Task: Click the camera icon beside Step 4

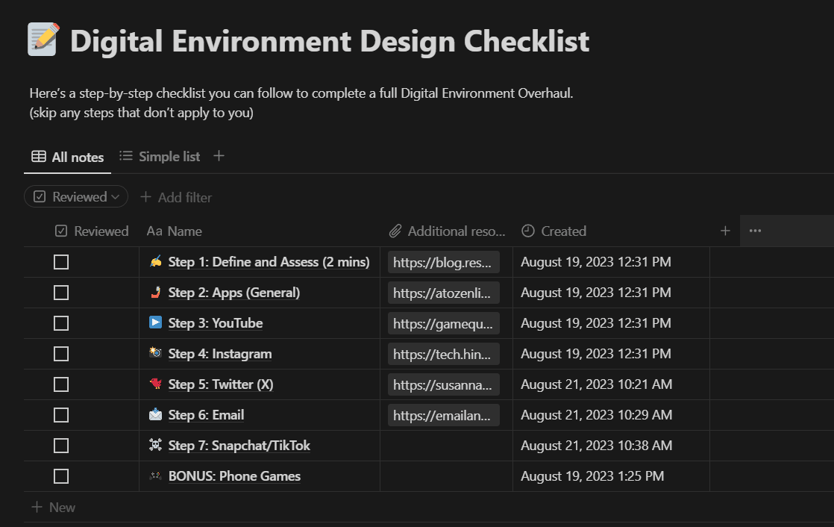Action: click(x=155, y=353)
